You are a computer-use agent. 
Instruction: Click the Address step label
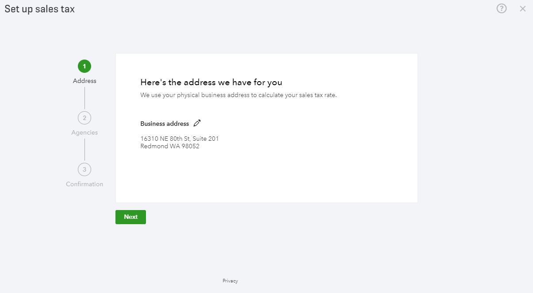tap(84, 81)
